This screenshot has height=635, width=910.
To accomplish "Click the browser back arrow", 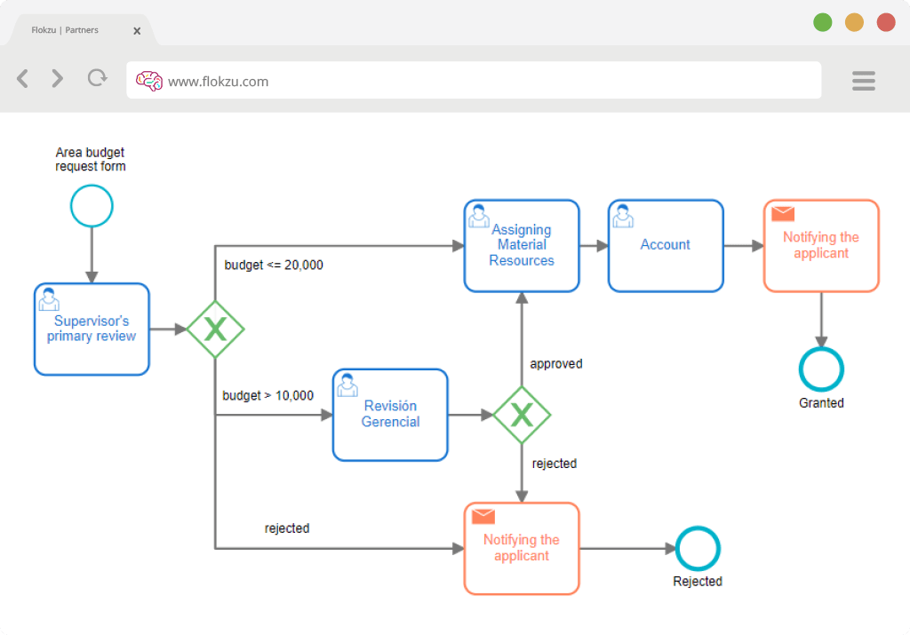I will pyautogui.click(x=22, y=78).
